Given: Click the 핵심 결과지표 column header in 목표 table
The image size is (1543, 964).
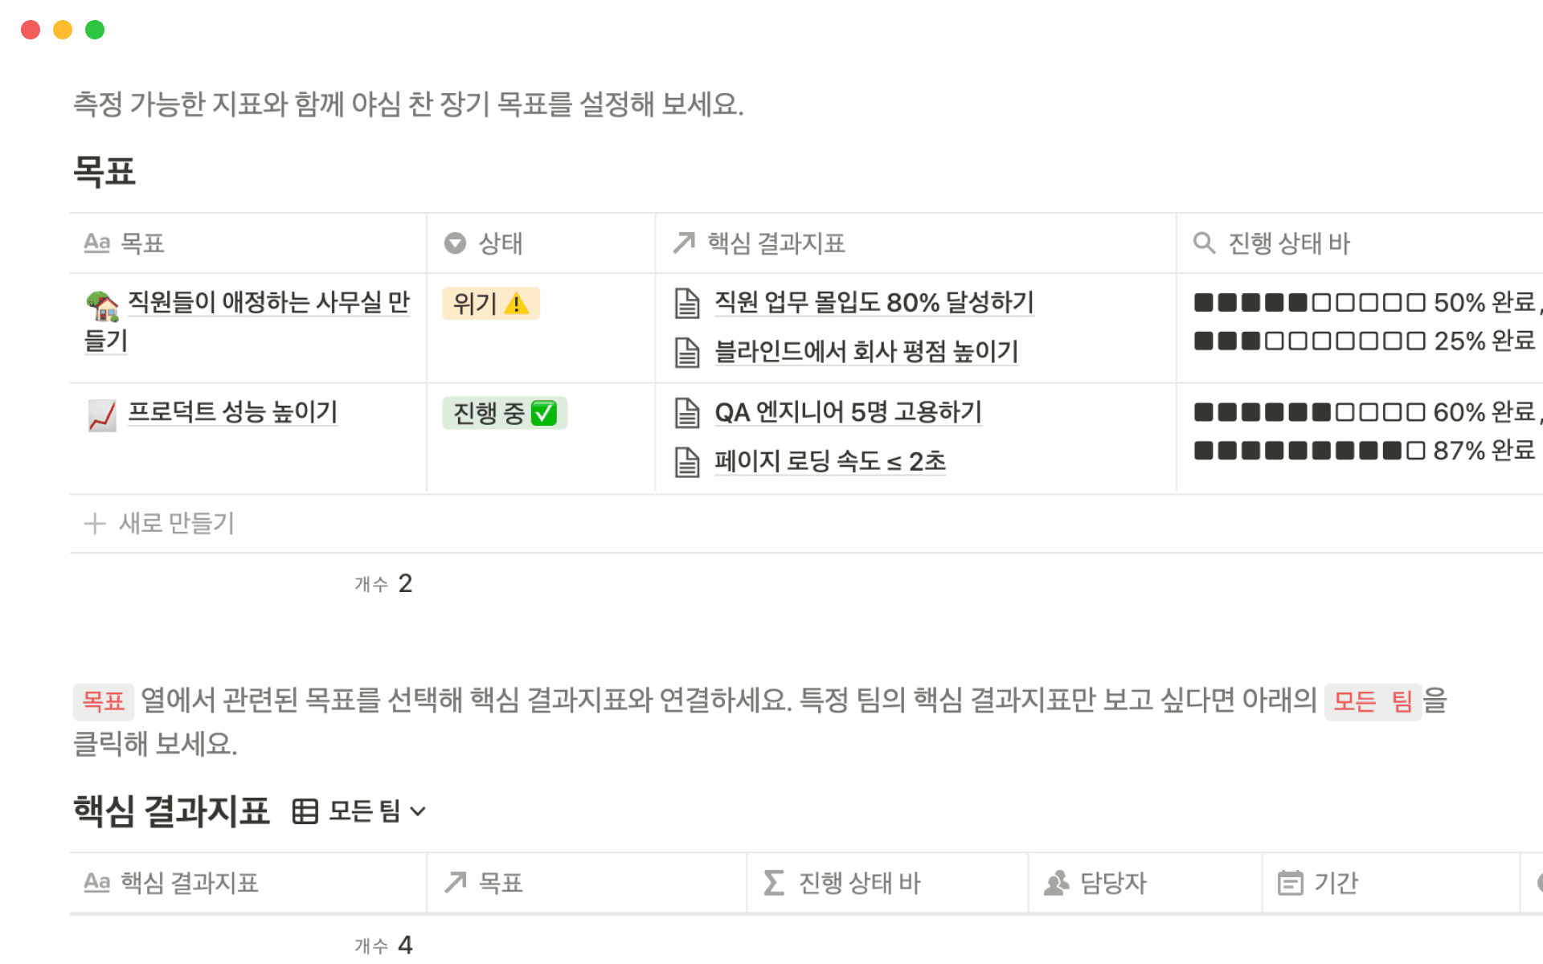Looking at the screenshot, I should click(x=776, y=243).
